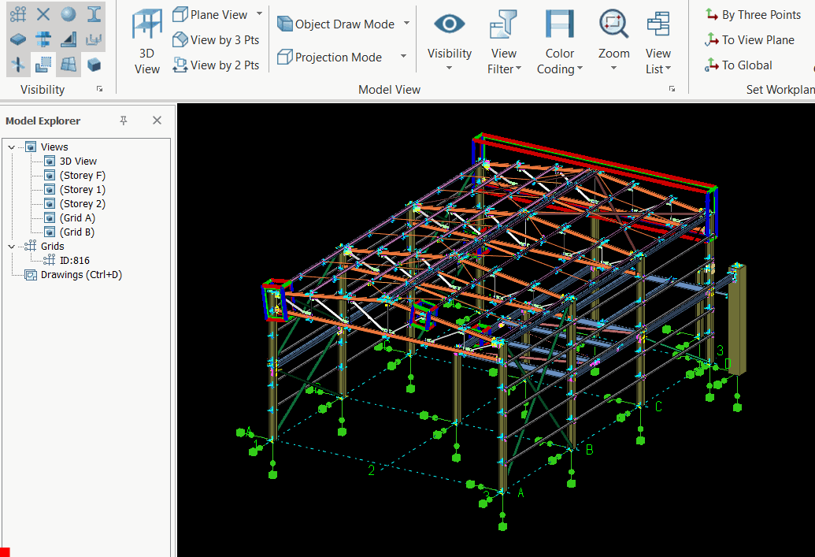This screenshot has width=815, height=557.
Task: Click the solid cube visibility icon
Action: tap(94, 65)
